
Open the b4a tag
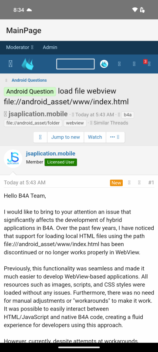click(x=128, y=115)
